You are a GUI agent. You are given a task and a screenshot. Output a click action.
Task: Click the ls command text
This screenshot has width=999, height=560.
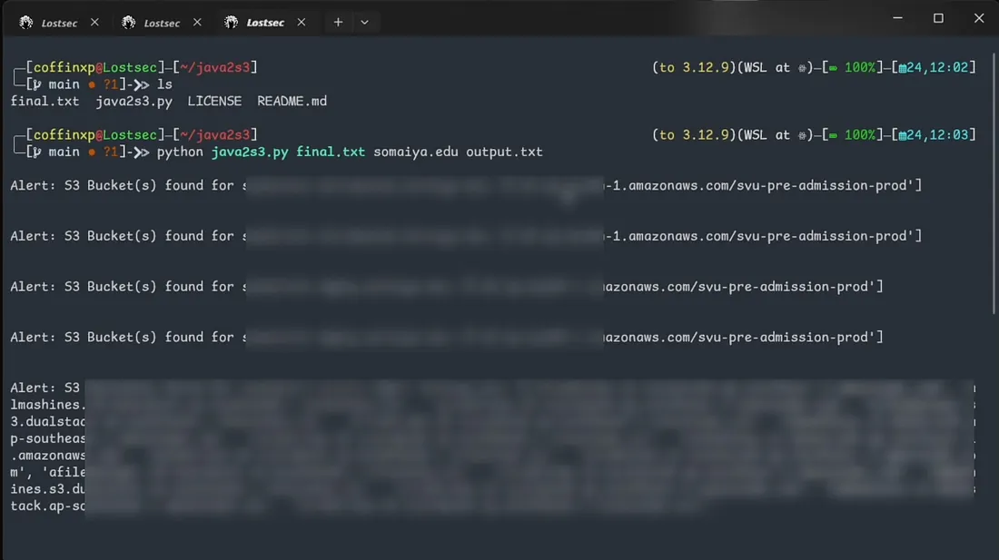[164, 84]
